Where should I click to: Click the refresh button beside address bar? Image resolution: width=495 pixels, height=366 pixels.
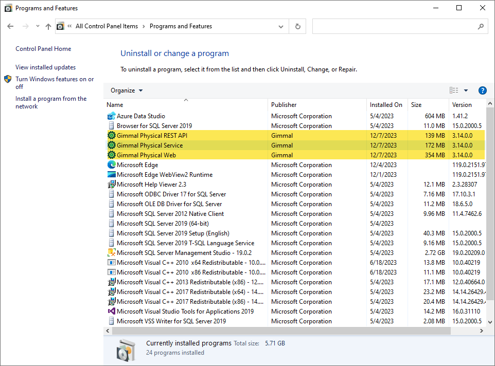pyautogui.click(x=297, y=26)
